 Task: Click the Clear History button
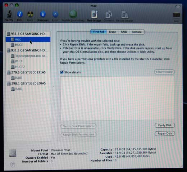point(164,72)
